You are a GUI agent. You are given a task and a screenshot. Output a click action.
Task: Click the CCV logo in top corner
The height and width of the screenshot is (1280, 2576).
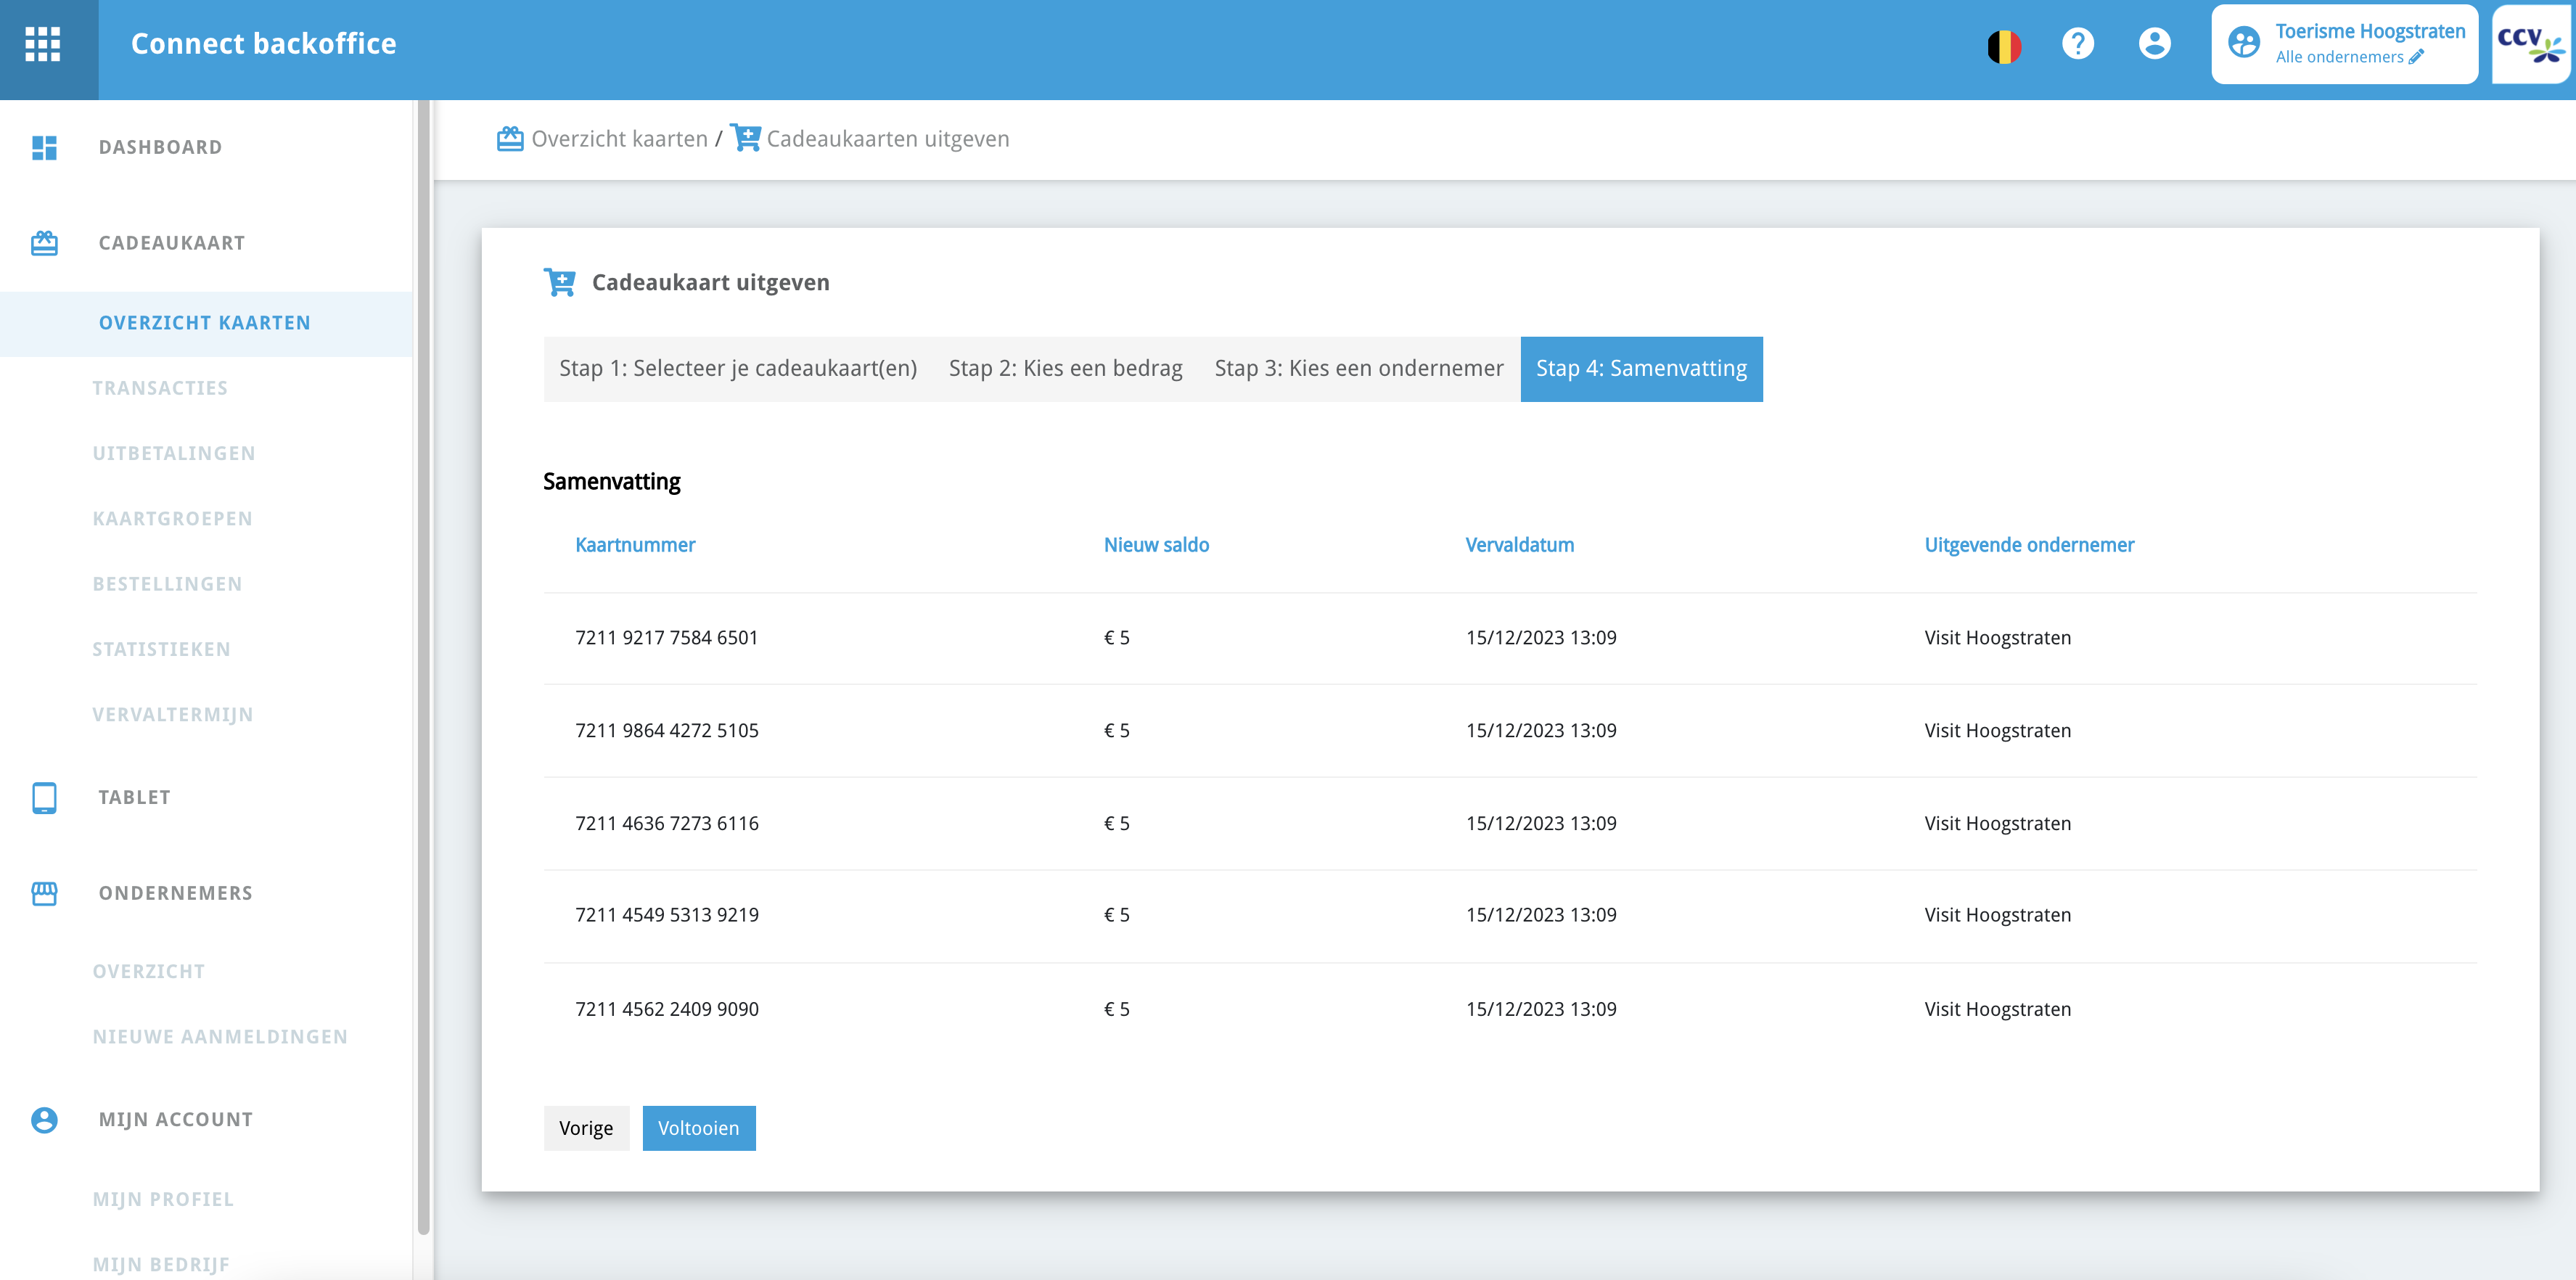tap(2530, 44)
